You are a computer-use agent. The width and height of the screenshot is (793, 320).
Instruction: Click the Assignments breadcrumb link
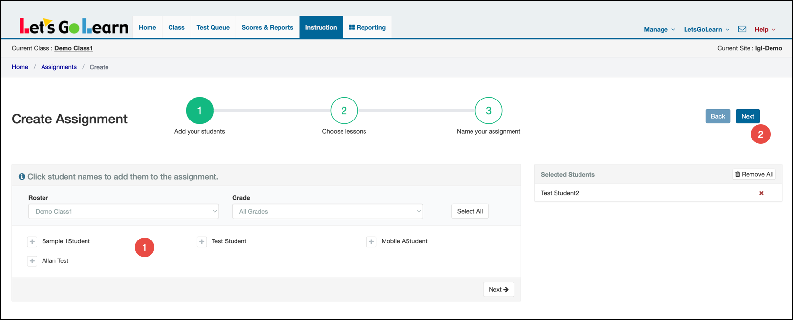[x=59, y=67]
